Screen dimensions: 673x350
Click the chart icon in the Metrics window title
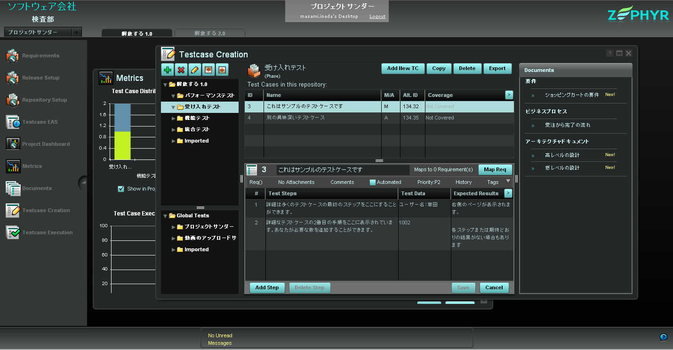106,78
